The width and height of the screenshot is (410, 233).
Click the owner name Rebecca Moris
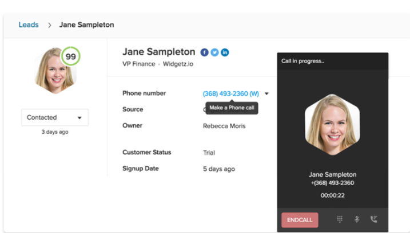(x=224, y=126)
